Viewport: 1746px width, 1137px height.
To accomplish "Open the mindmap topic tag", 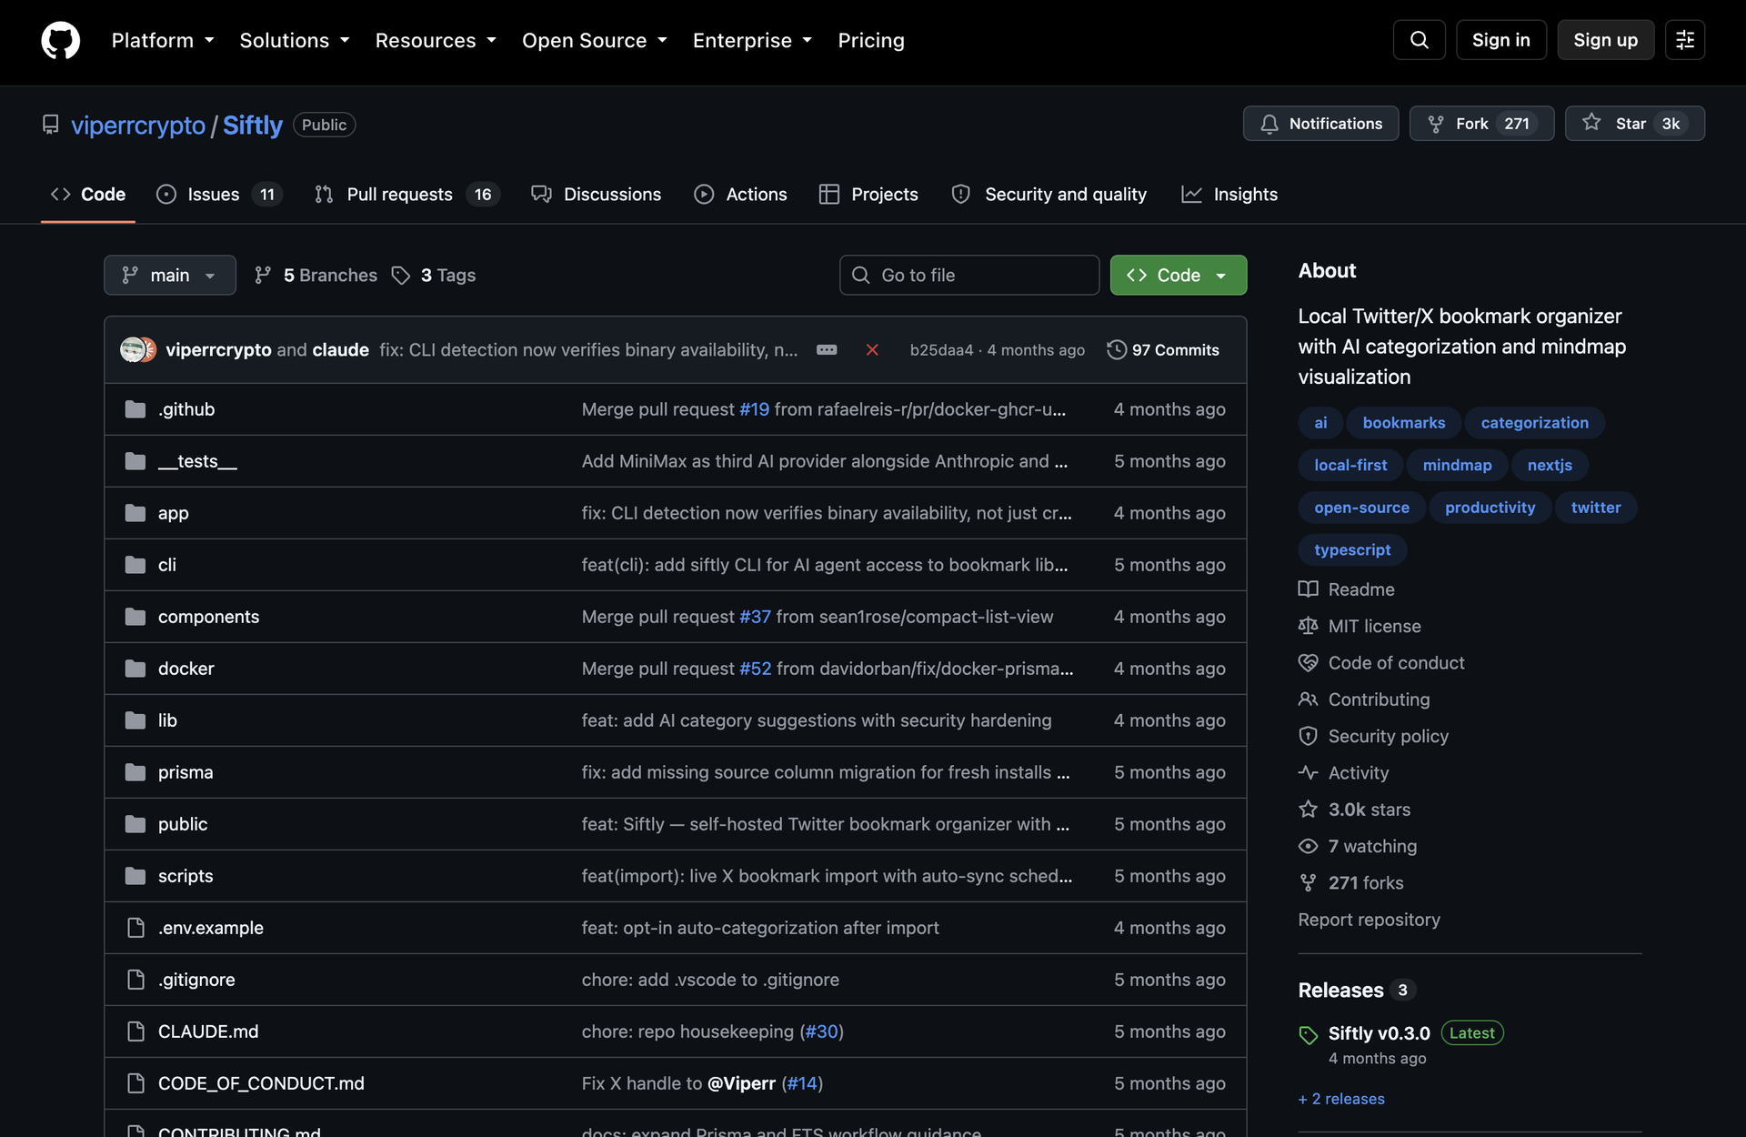I will click(x=1457, y=465).
